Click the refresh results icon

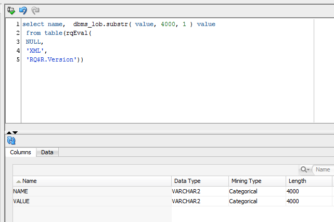(x=11, y=141)
